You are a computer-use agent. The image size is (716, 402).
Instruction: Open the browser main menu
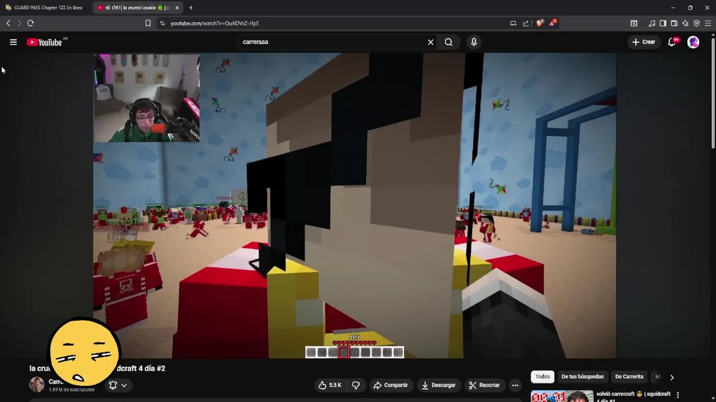708,23
